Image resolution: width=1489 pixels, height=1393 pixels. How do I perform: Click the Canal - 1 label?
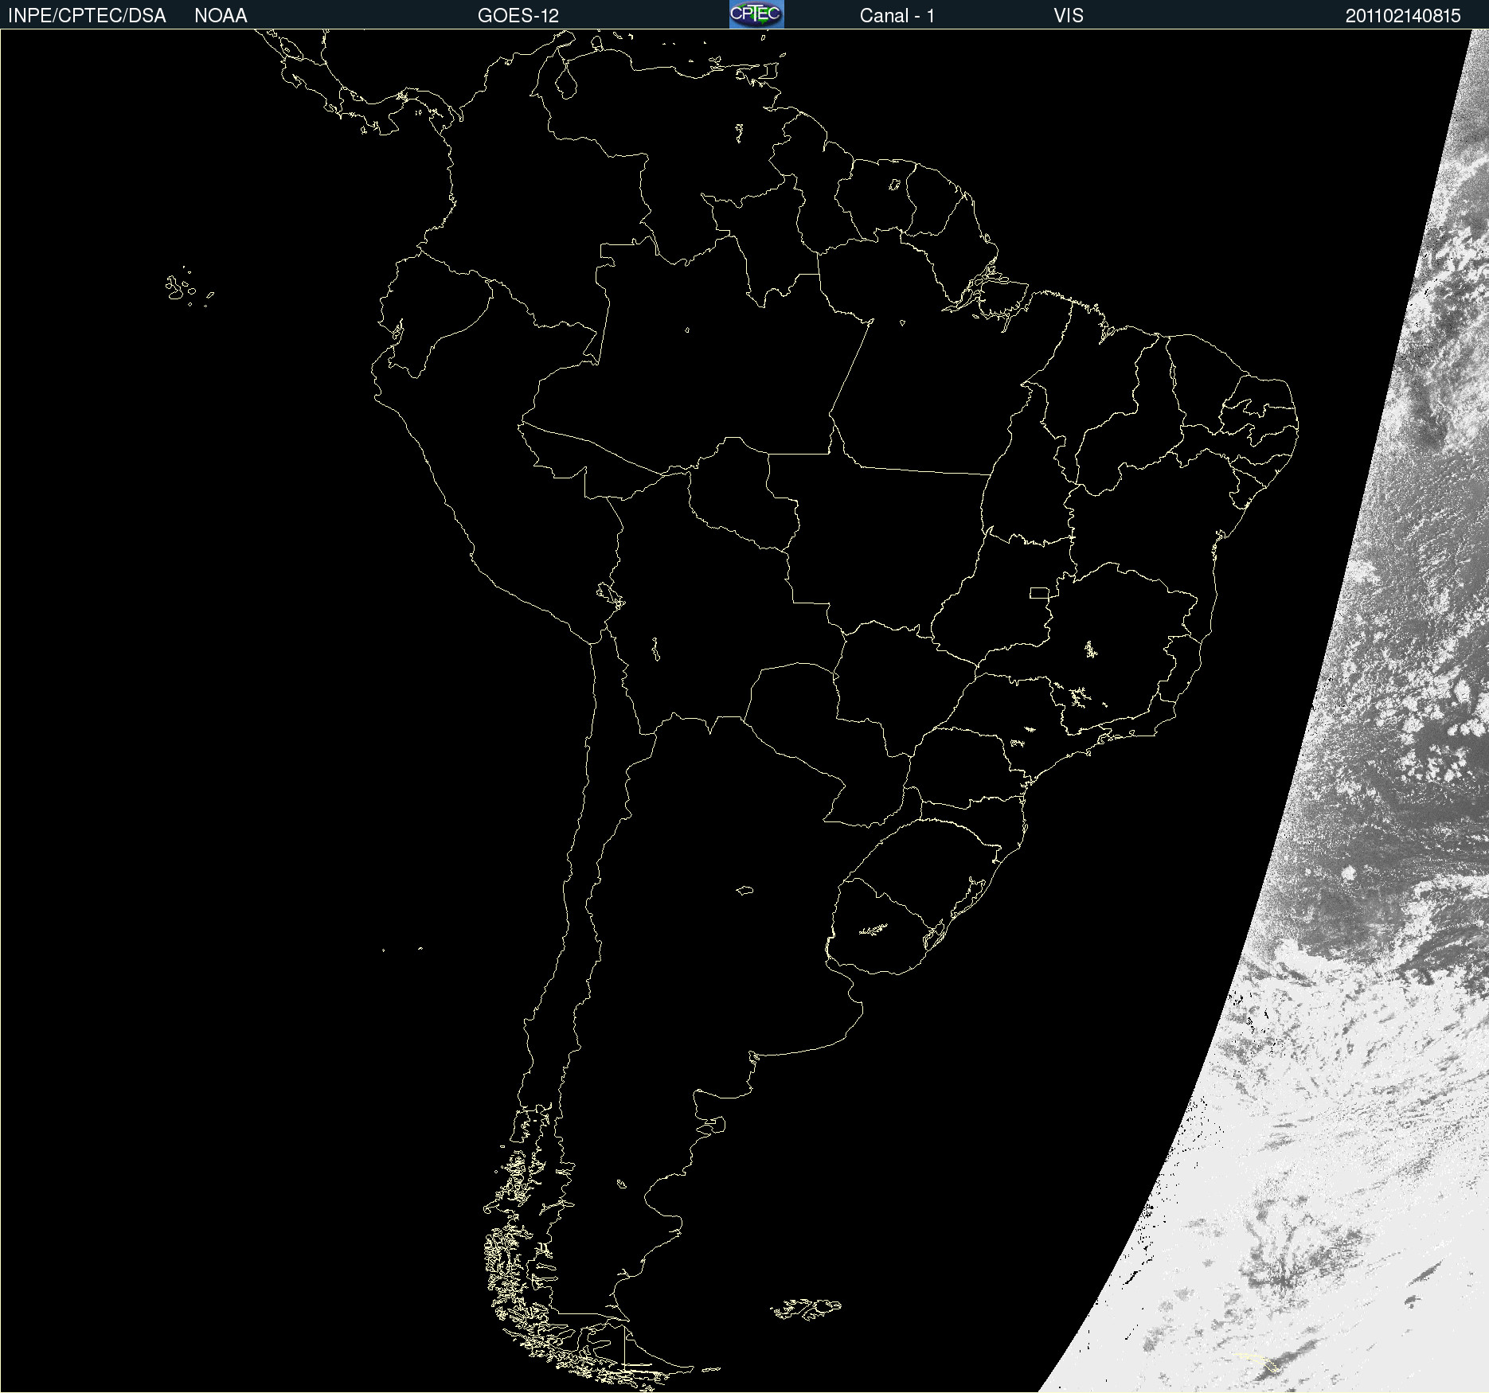(897, 16)
